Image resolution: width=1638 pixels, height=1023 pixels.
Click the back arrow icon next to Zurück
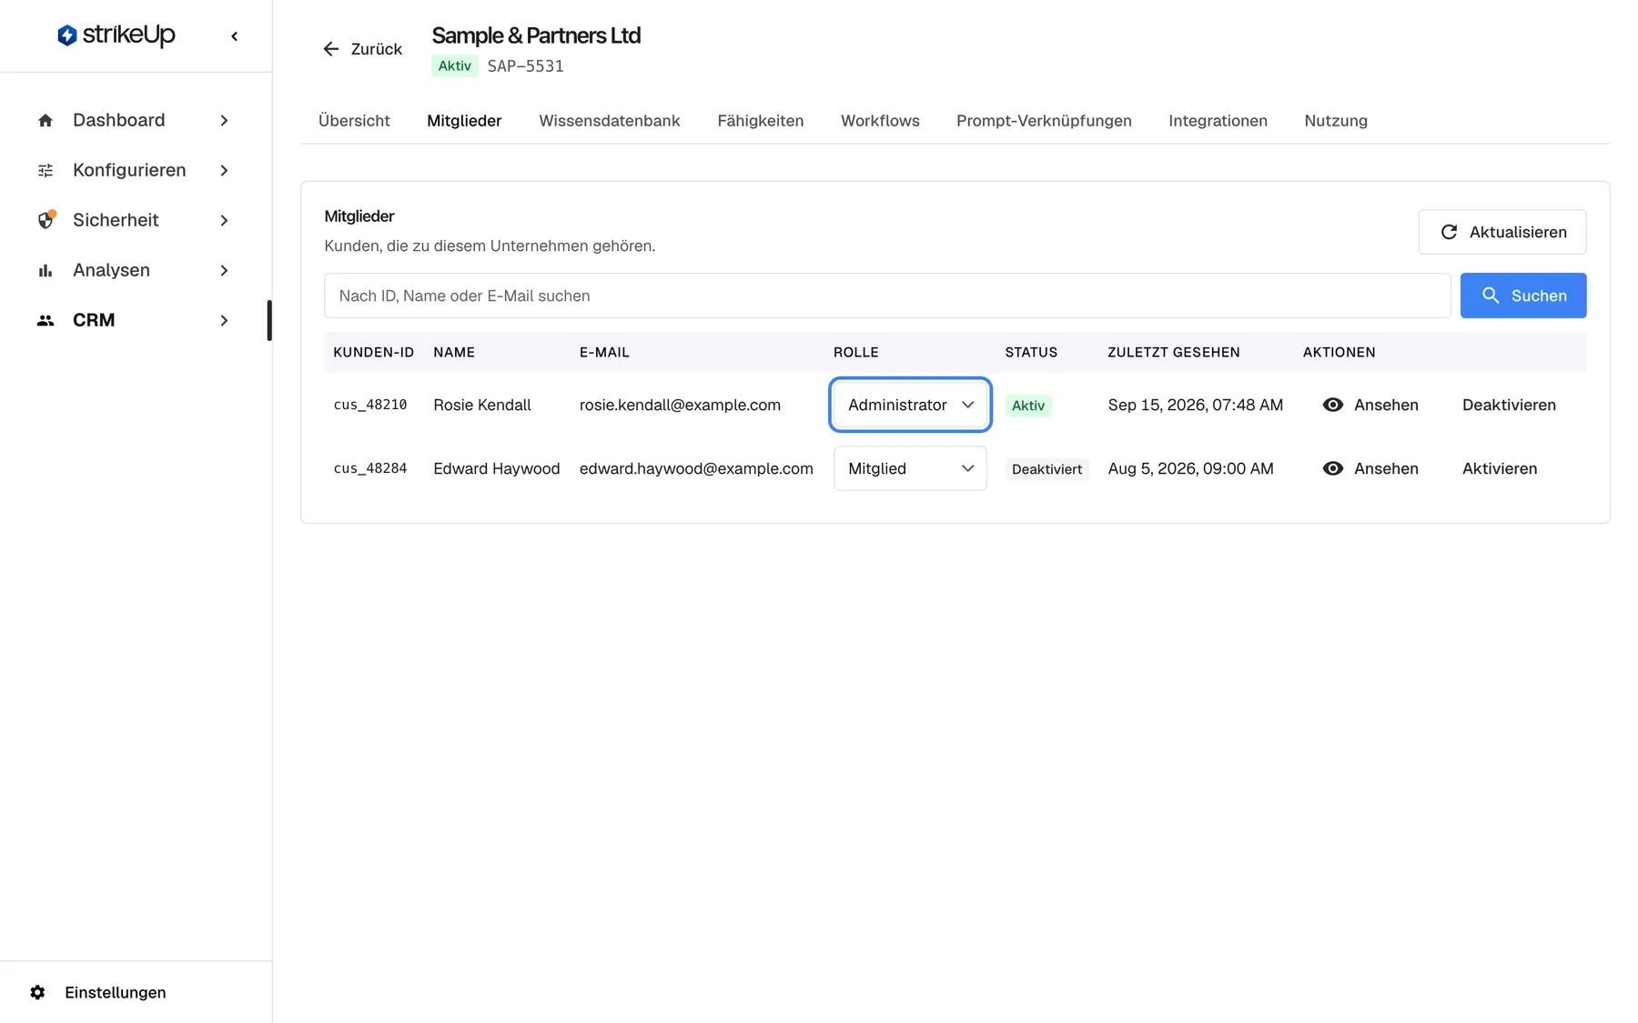click(x=331, y=49)
